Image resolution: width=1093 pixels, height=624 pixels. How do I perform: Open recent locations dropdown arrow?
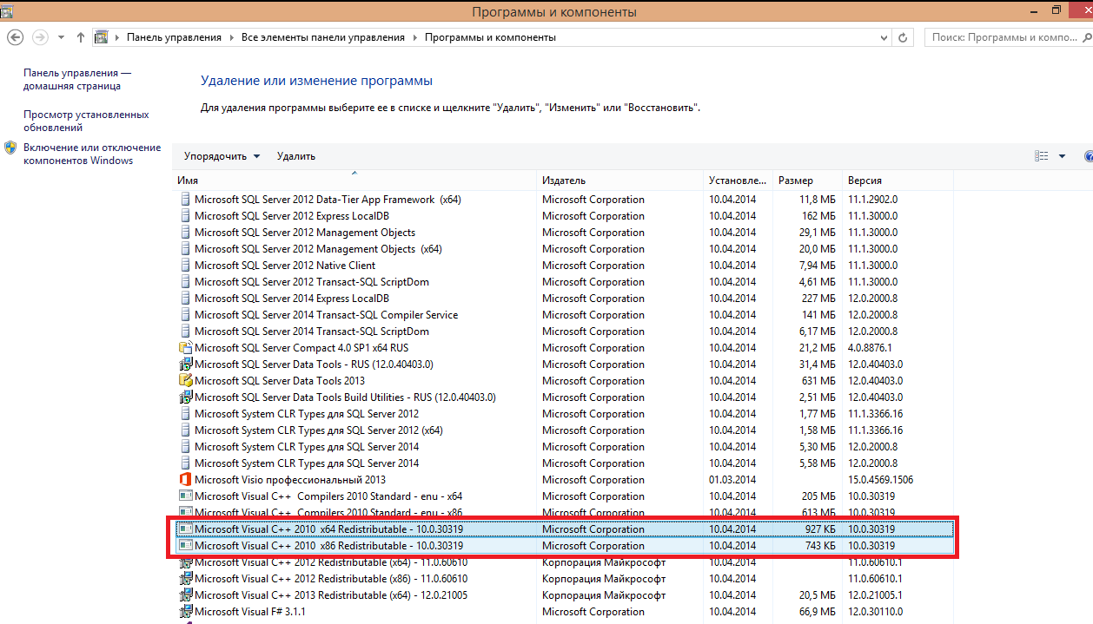click(61, 38)
